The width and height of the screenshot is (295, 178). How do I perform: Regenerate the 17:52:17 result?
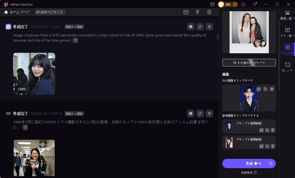coord(200,27)
